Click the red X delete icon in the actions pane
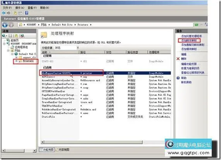Screen dimensions: 221x160 (x=178, y=58)
